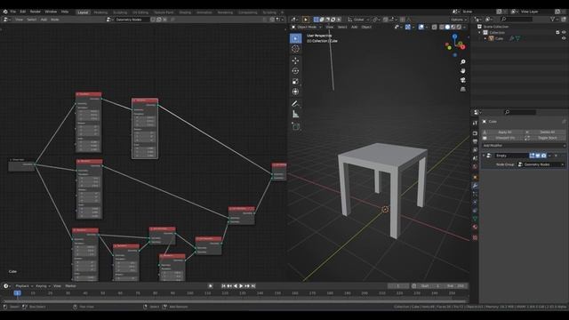Select the Add Cube tool
569x320 pixels.
(x=295, y=126)
